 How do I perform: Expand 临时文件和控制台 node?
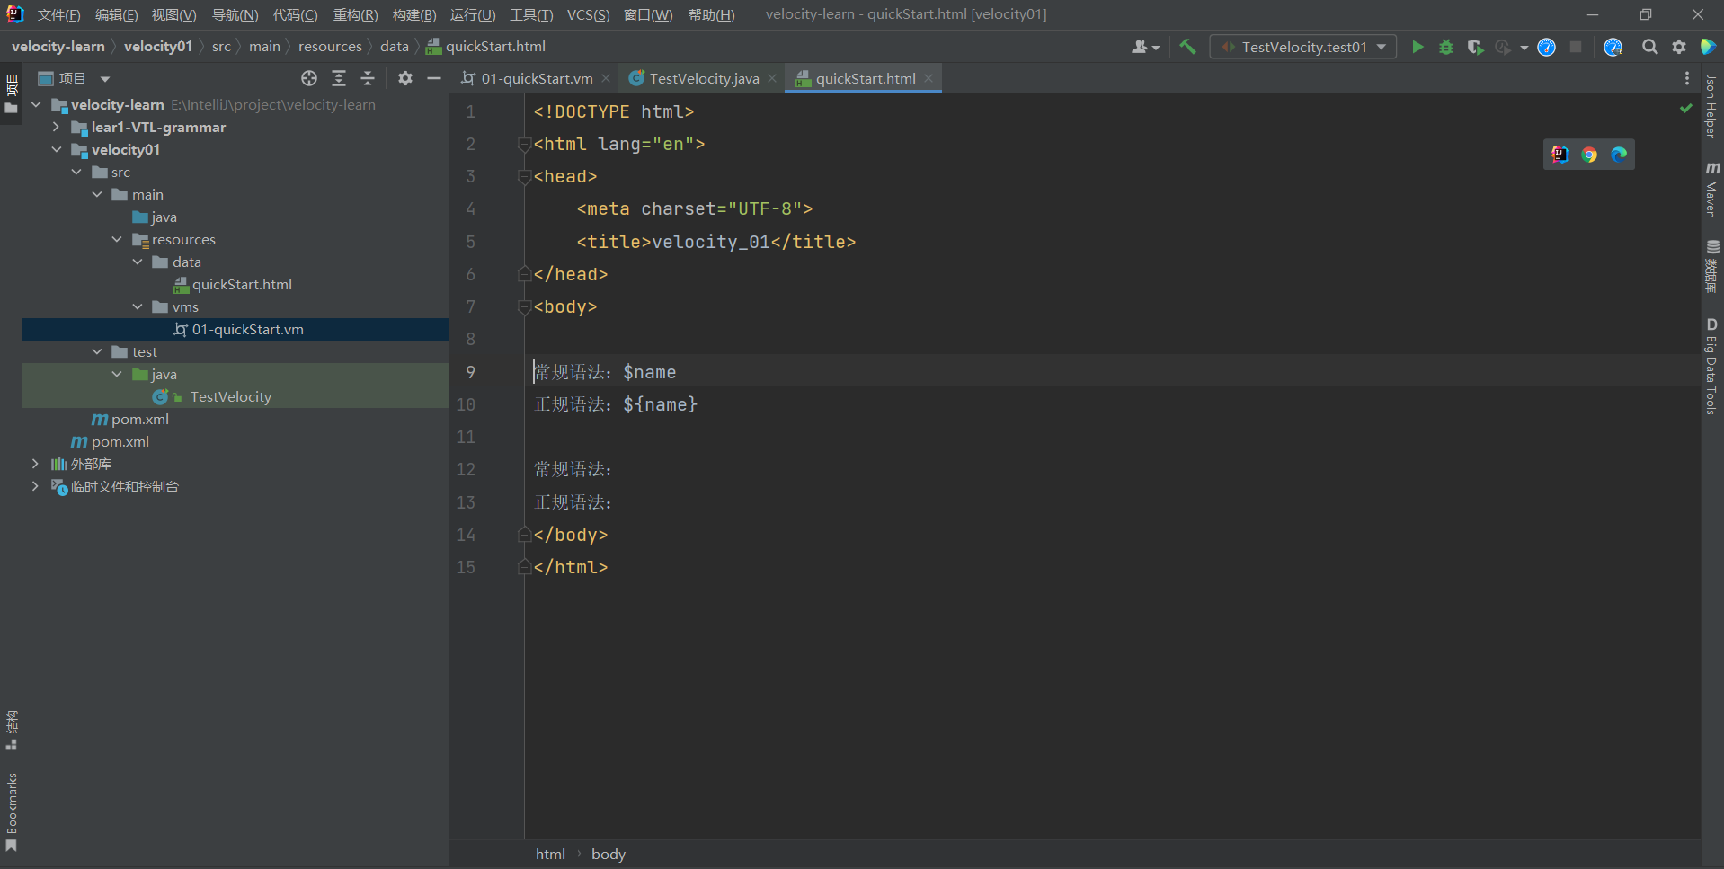click(35, 487)
